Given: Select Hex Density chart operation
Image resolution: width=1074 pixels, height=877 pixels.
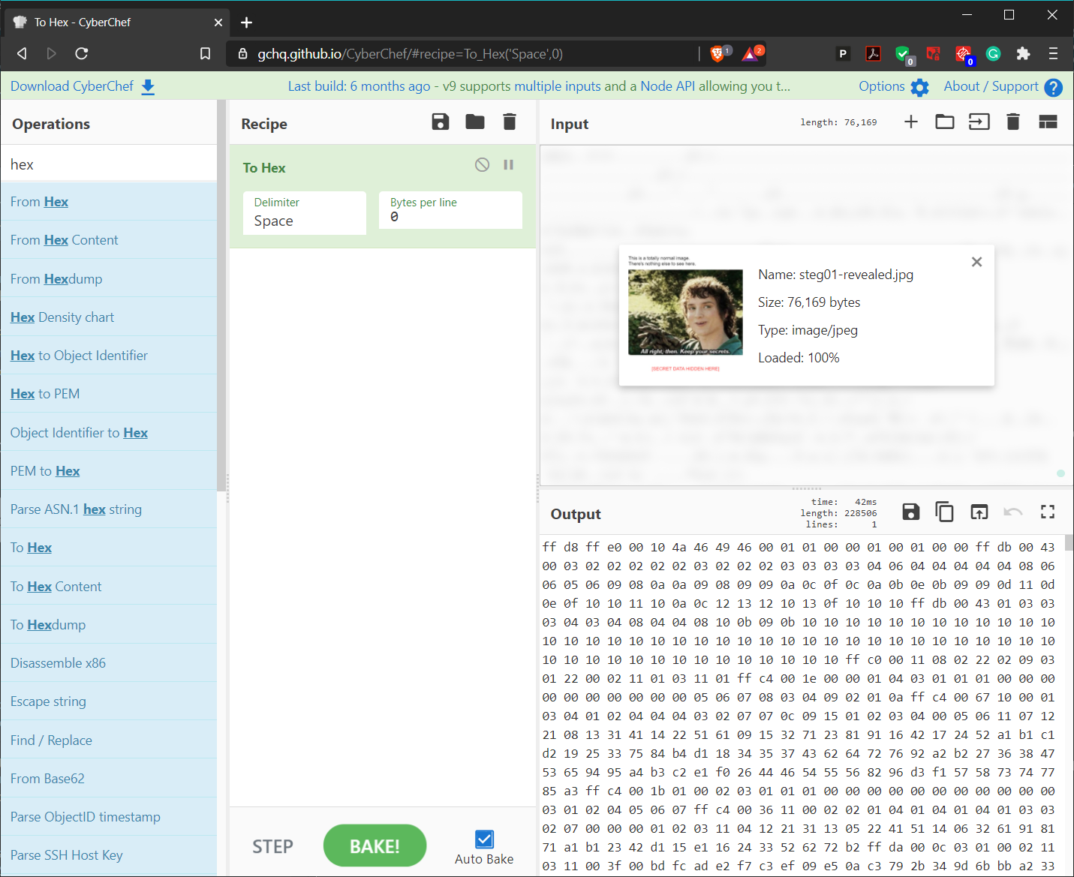Looking at the screenshot, I should (x=109, y=317).
